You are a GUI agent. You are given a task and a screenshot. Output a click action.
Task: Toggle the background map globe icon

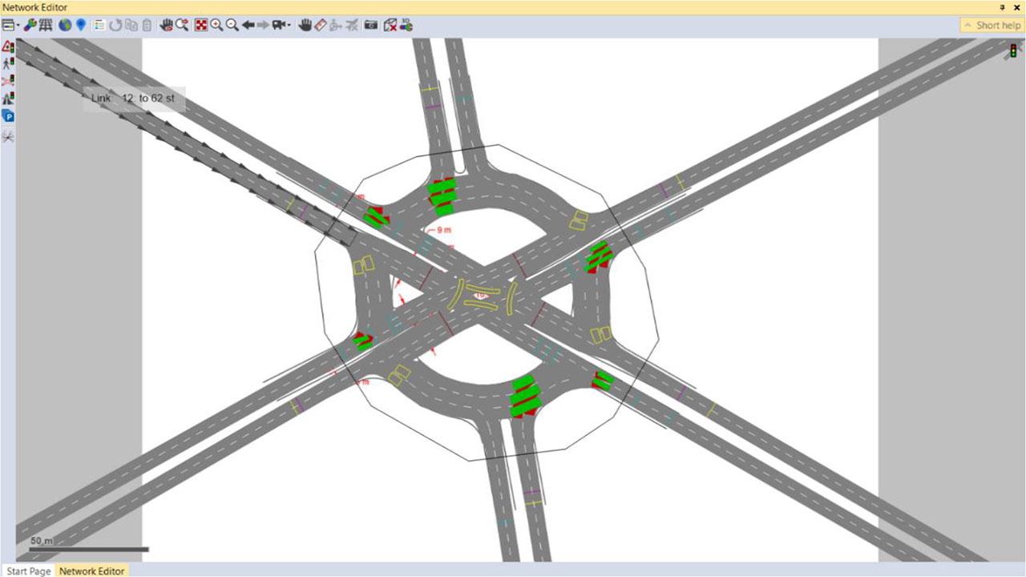coord(65,26)
